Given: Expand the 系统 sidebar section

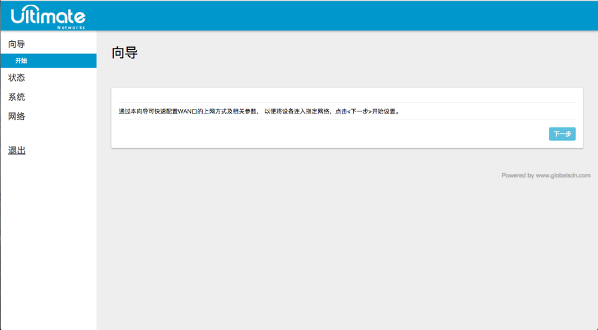Looking at the screenshot, I should point(17,97).
